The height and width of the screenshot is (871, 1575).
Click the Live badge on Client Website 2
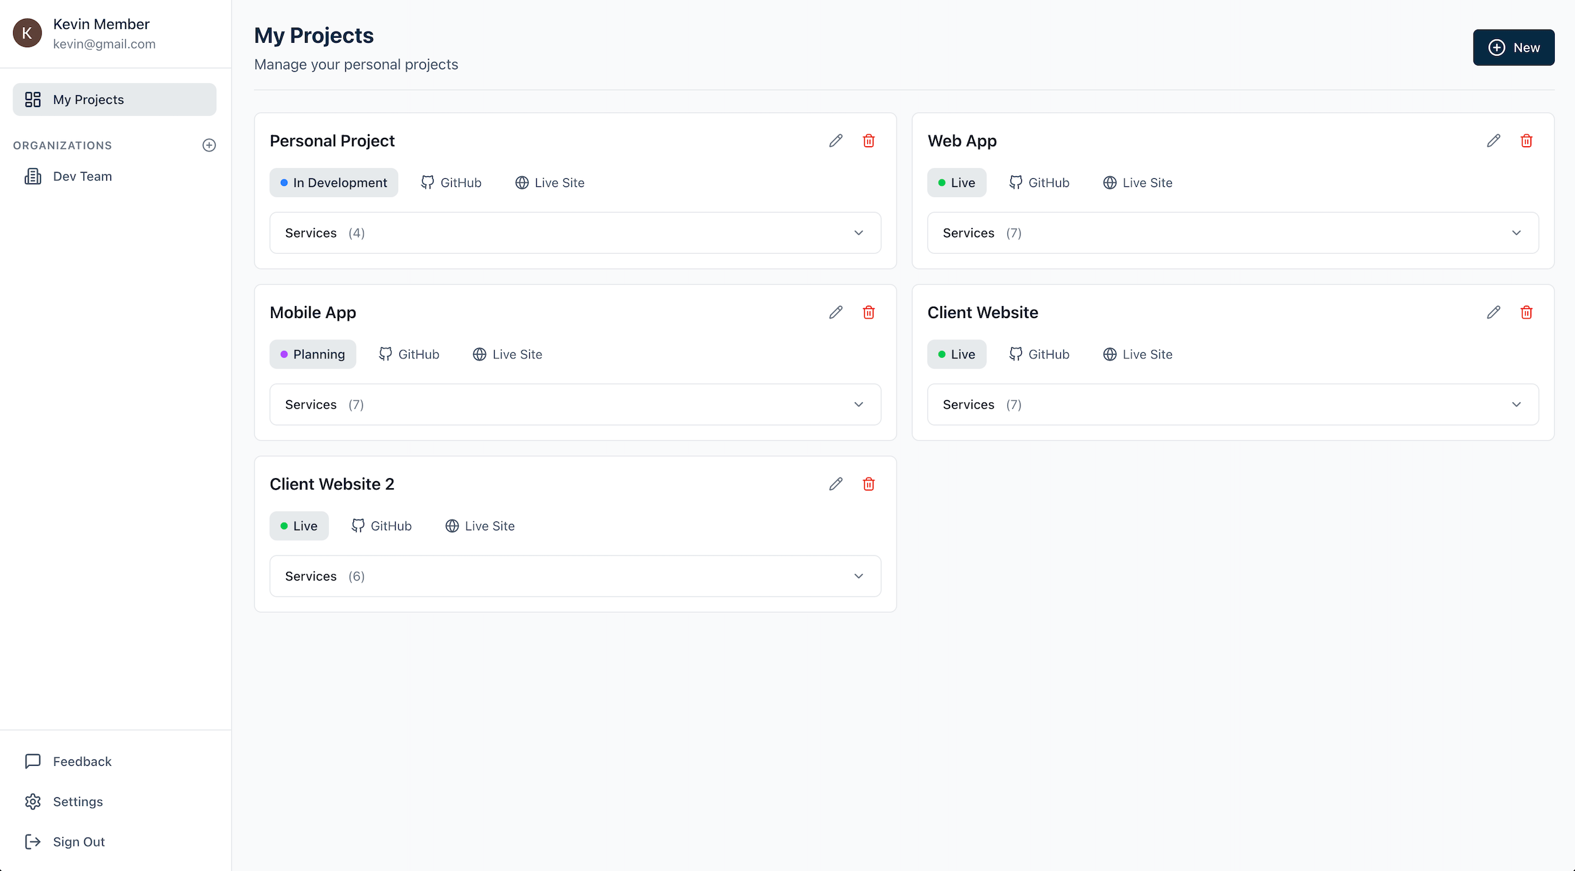[x=299, y=526]
